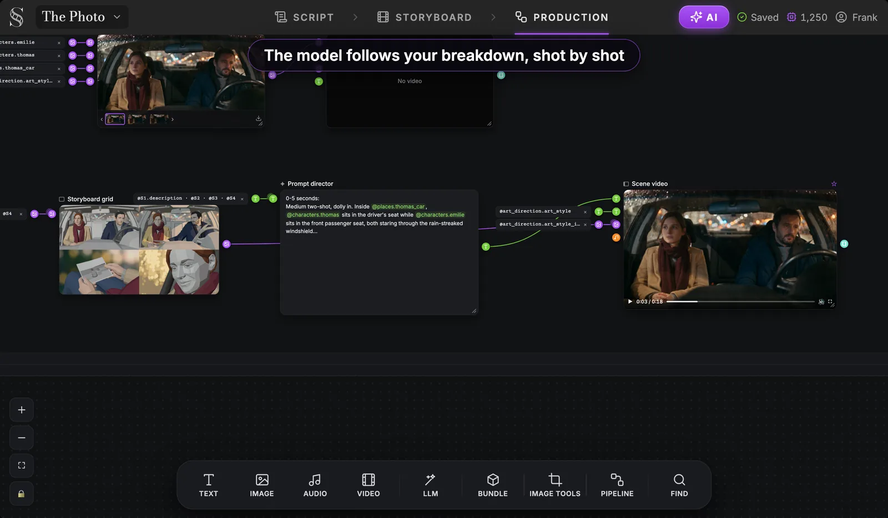888x518 pixels.
Task: Add an Image node from toolbar
Action: (x=262, y=485)
